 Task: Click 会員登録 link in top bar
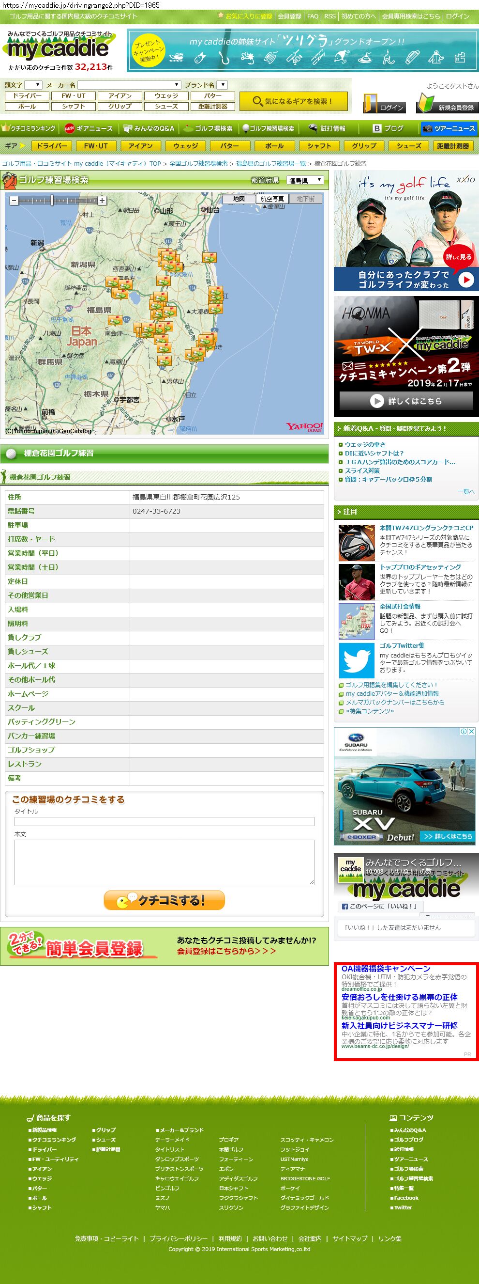coord(289,16)
